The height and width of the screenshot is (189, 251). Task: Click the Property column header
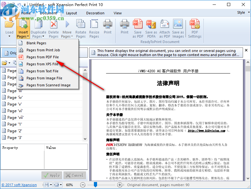coord(22,148)
